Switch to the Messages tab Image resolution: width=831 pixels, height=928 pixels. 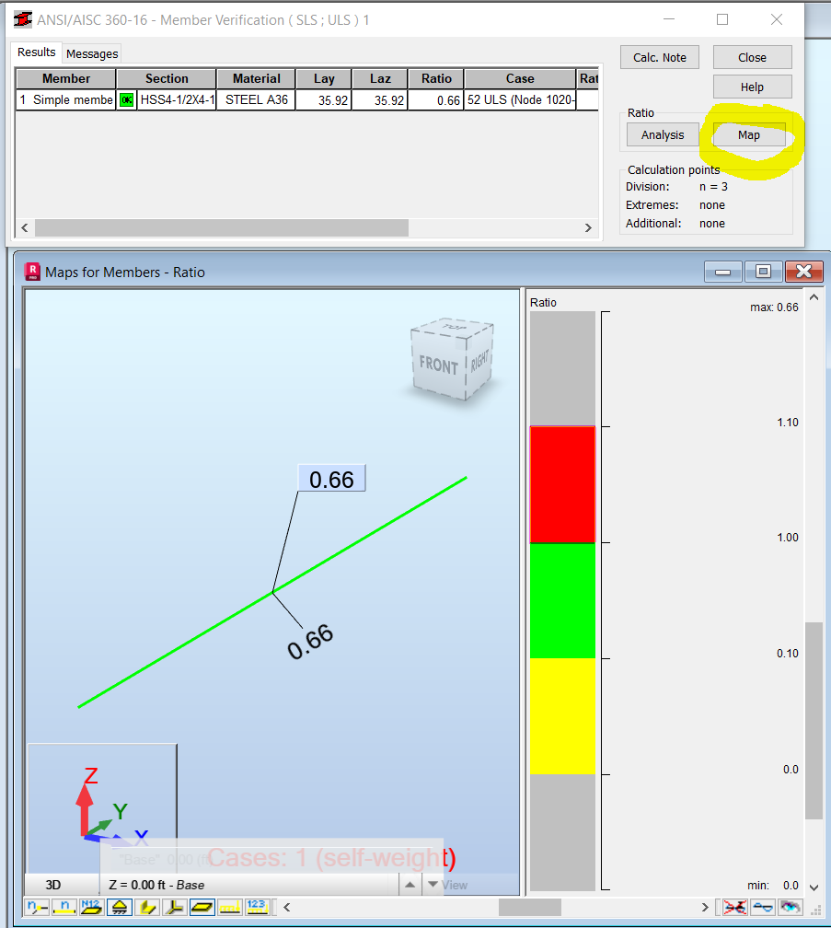coord(91,53)
